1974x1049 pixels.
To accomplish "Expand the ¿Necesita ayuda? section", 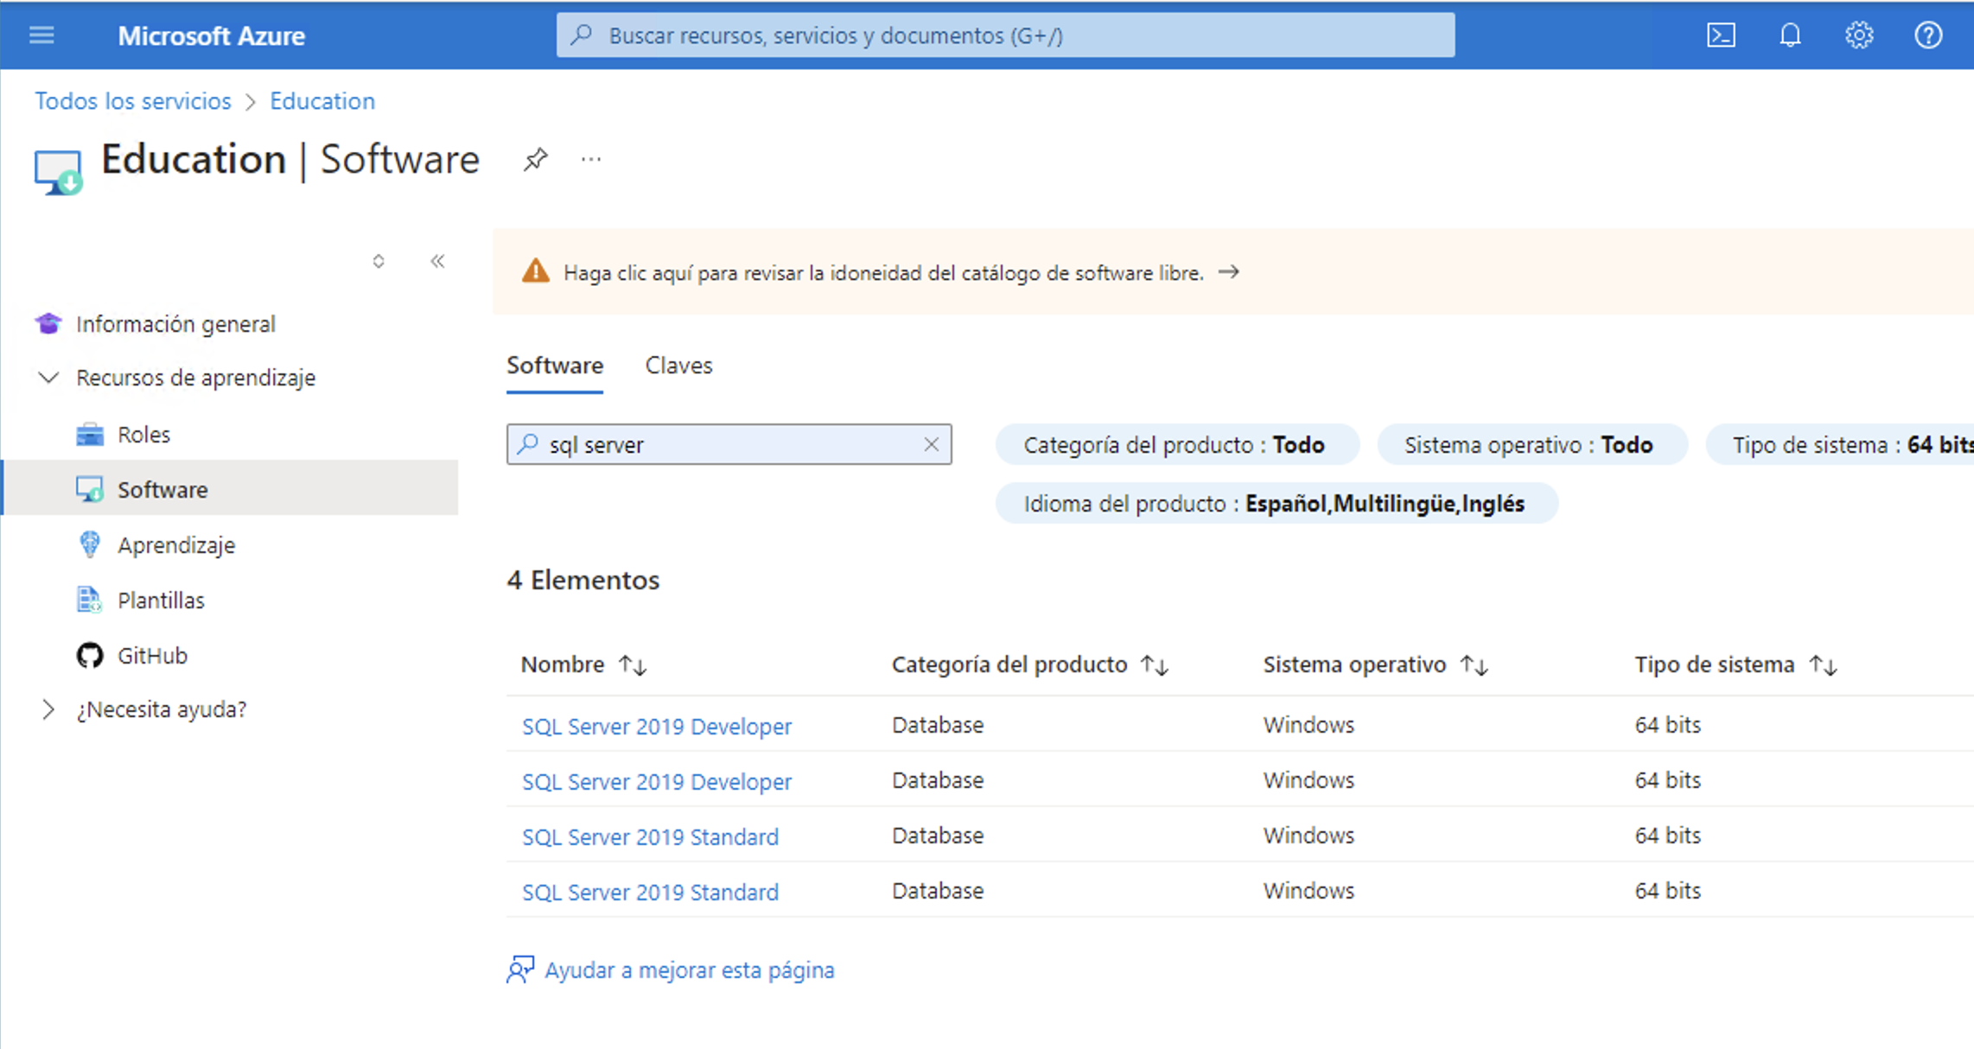I will pos(48,709).
